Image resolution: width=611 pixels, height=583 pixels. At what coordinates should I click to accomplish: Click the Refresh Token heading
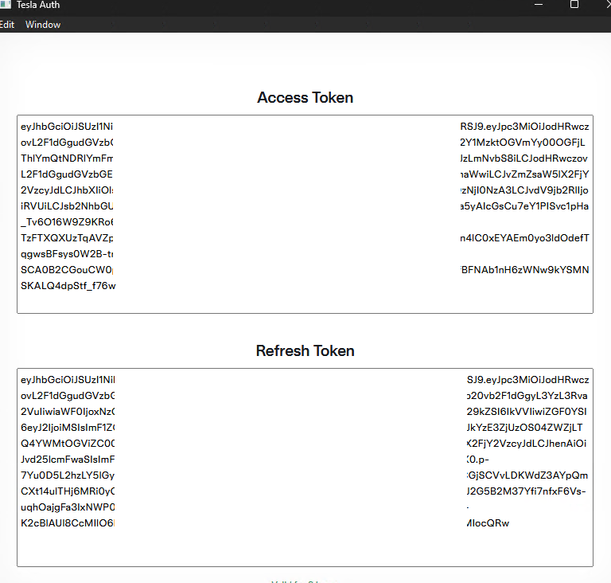305,350
